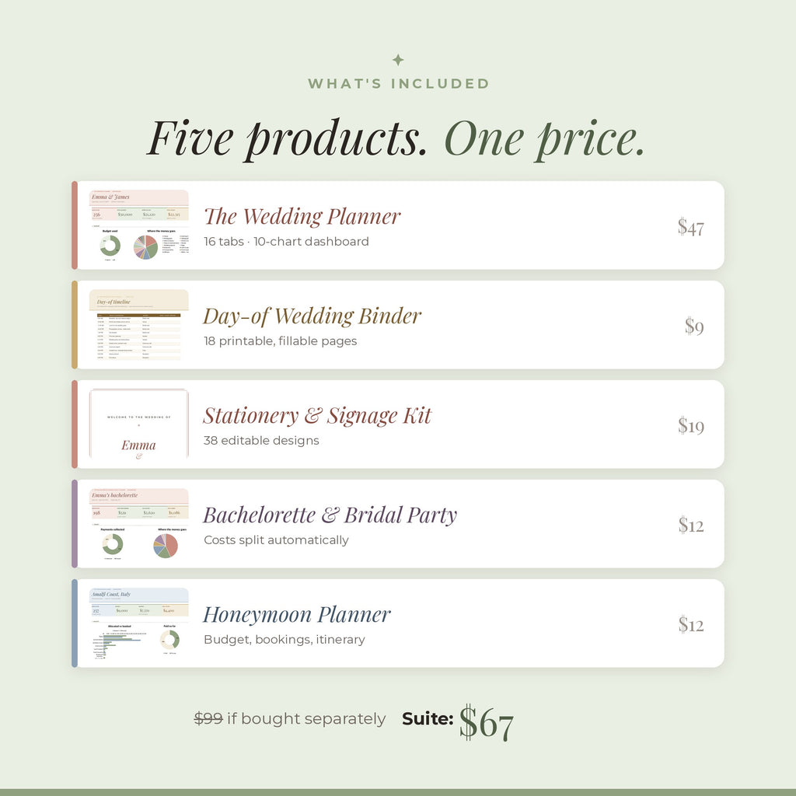Click the $47 price of Wedding Planner
The image size is (796, 796).
(691, 227)
